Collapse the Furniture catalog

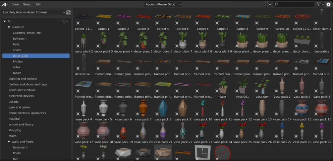point(9,27)
